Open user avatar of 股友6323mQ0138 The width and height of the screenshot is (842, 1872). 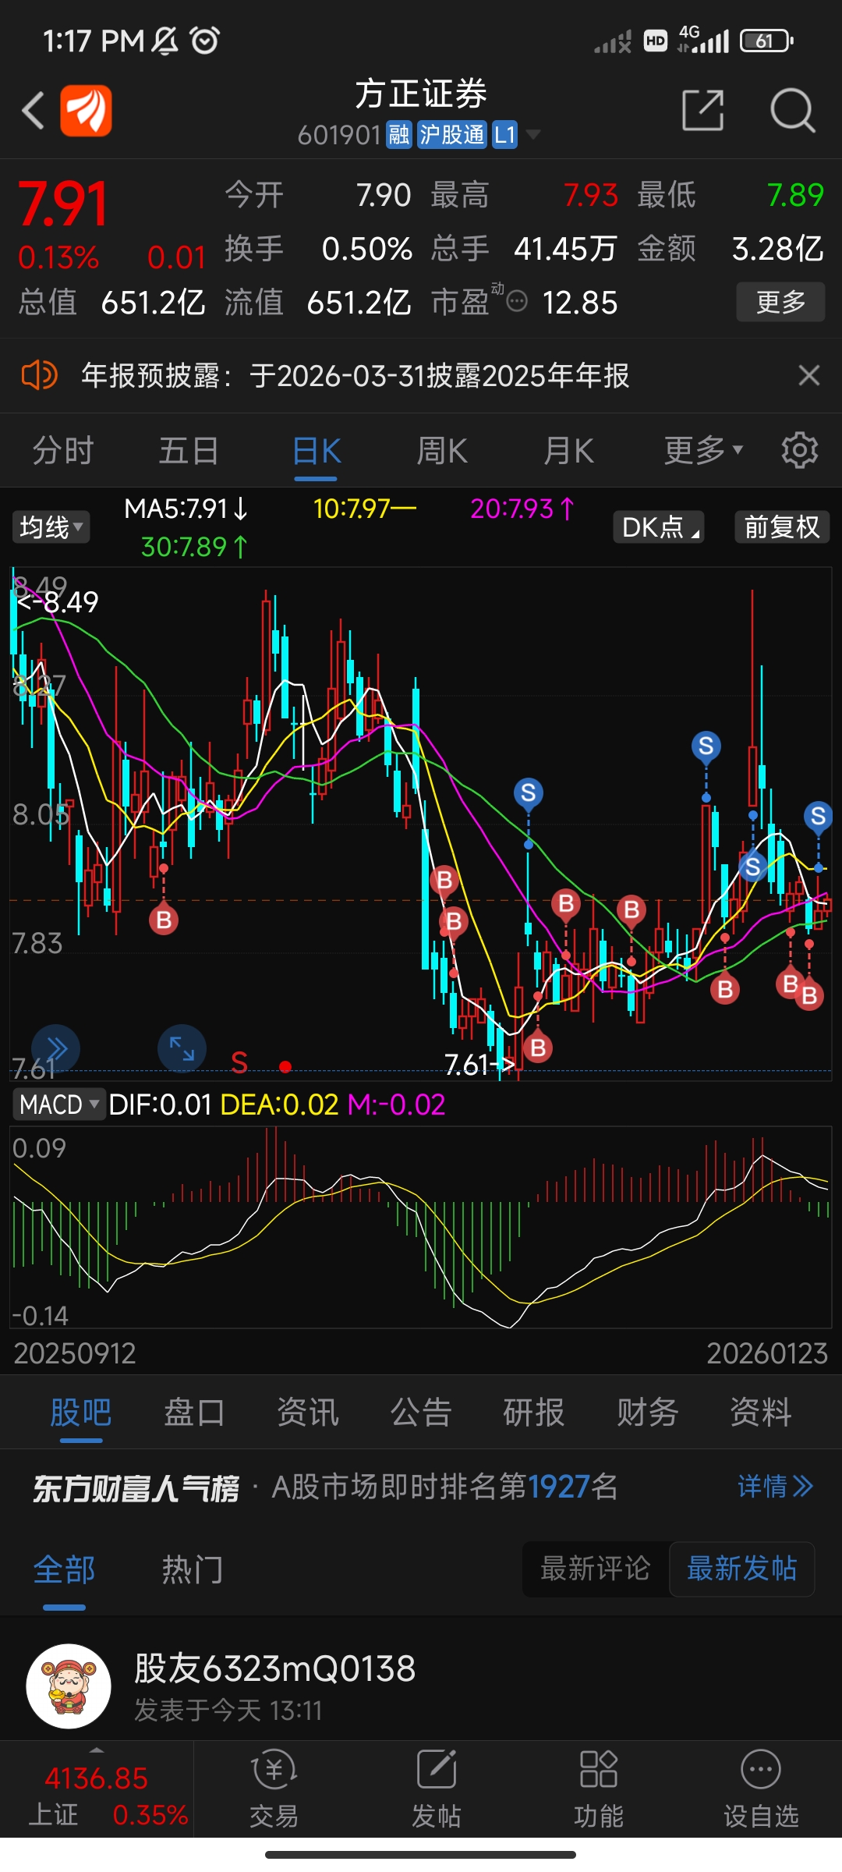69,1686
